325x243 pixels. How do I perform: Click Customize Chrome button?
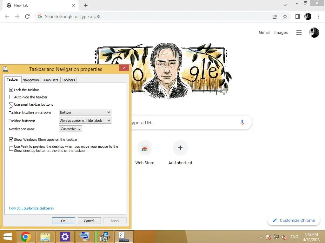tap(294, 220)
